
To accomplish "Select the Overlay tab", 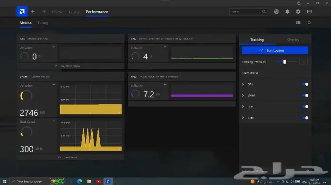I will coord(293,40).
